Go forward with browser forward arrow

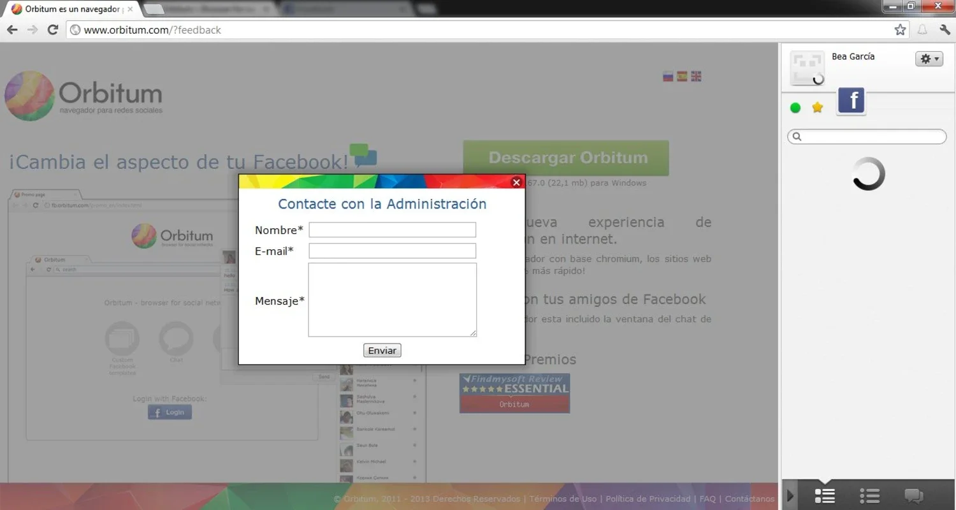click(x=33, y=30)
